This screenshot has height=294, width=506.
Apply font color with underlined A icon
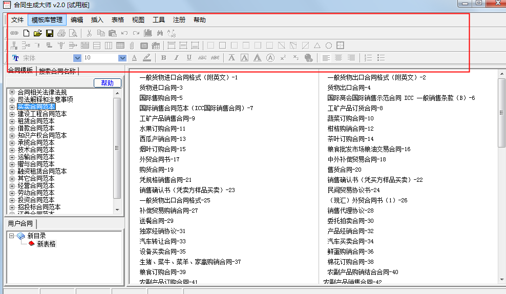(135, 58)
